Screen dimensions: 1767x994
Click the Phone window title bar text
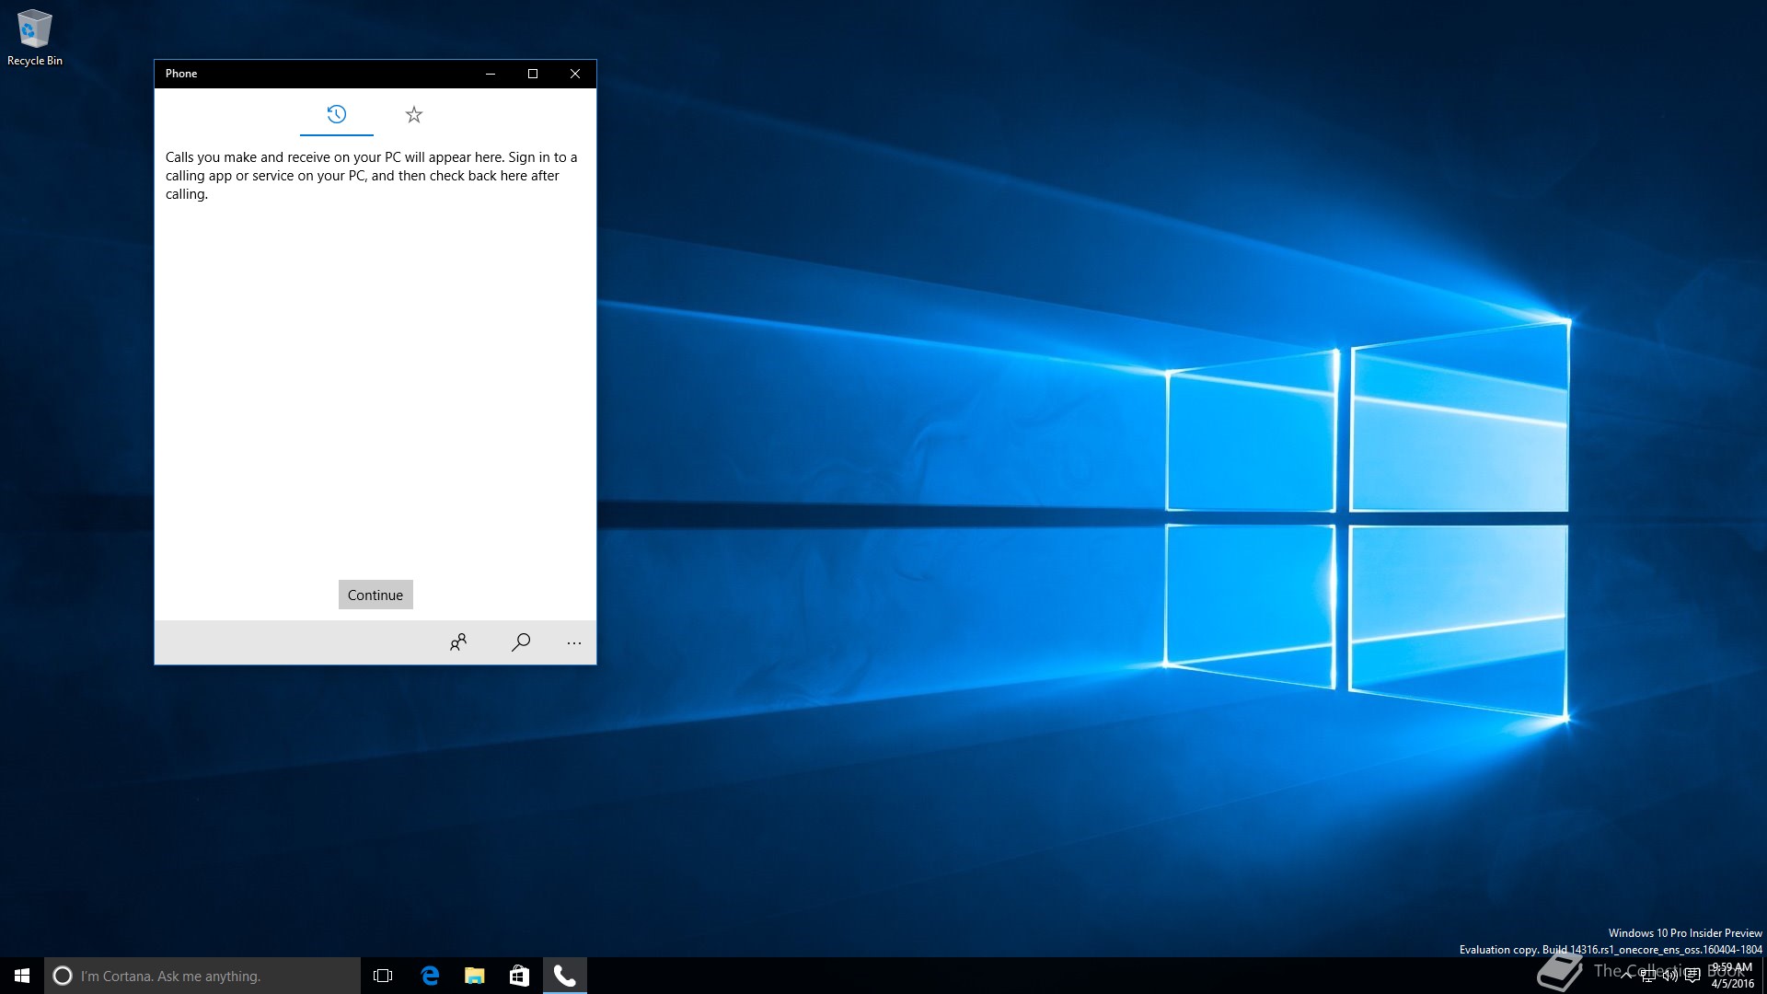tap(181, 74)
